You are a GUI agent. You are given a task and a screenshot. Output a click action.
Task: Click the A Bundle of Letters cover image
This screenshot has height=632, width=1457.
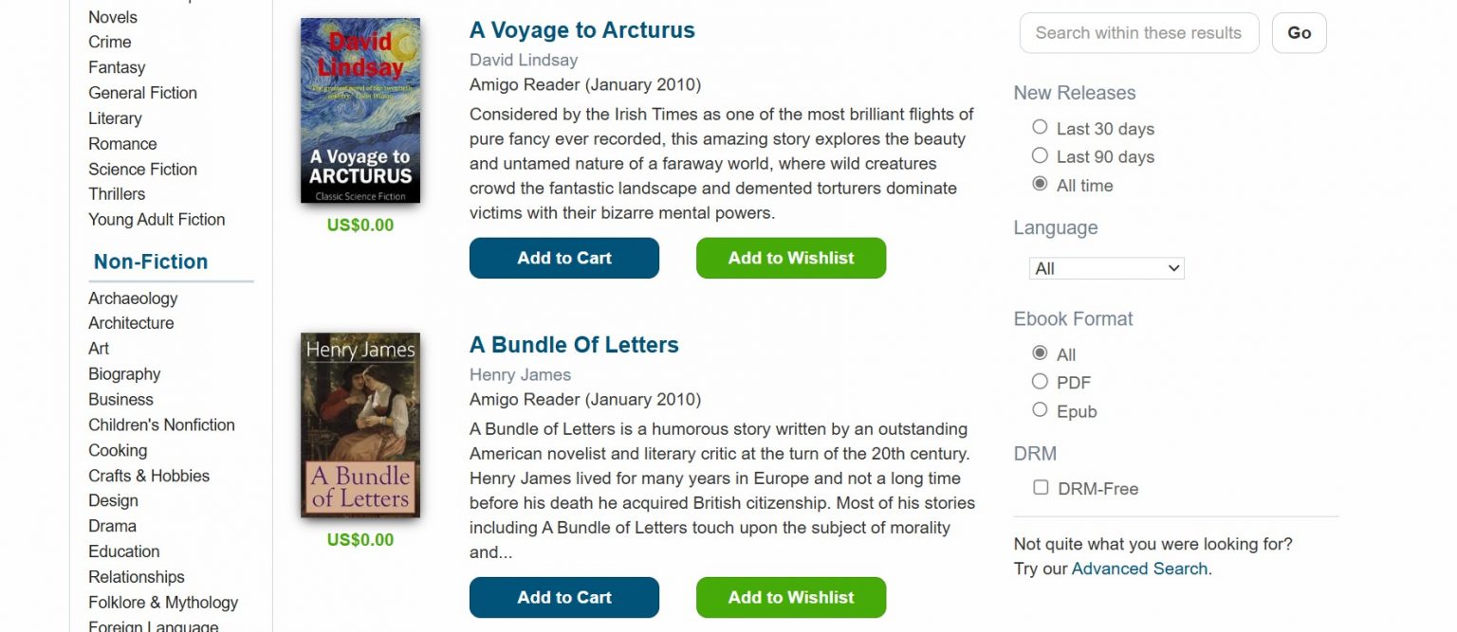(360, 424)
